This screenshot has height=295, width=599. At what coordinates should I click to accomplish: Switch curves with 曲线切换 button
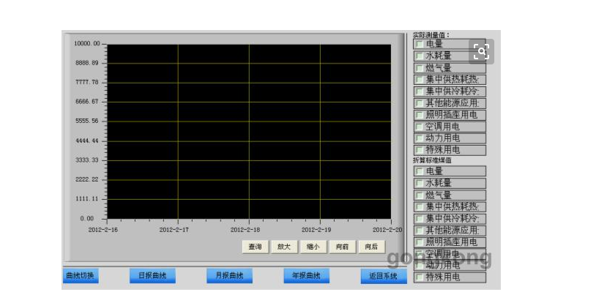pos(81,275)
